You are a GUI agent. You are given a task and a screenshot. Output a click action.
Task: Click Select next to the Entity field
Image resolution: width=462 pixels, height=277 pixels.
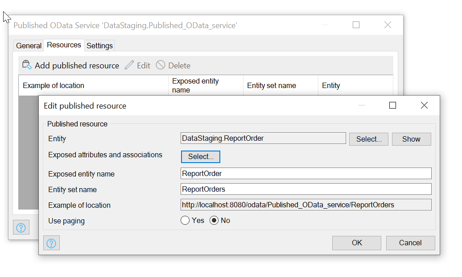click(368, 139)
